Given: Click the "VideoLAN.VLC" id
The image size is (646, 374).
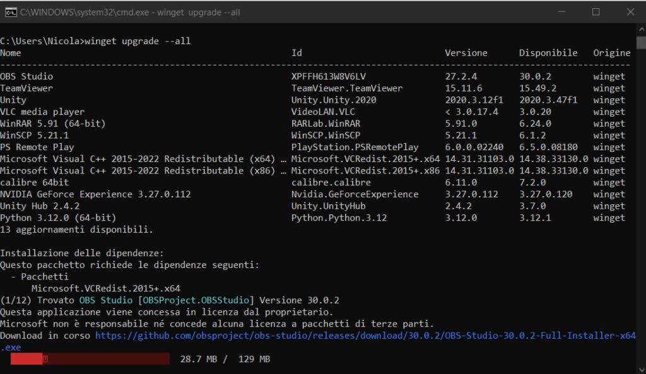Looking at the screenshot, I should pyautogui.click(x=323, y=112).
